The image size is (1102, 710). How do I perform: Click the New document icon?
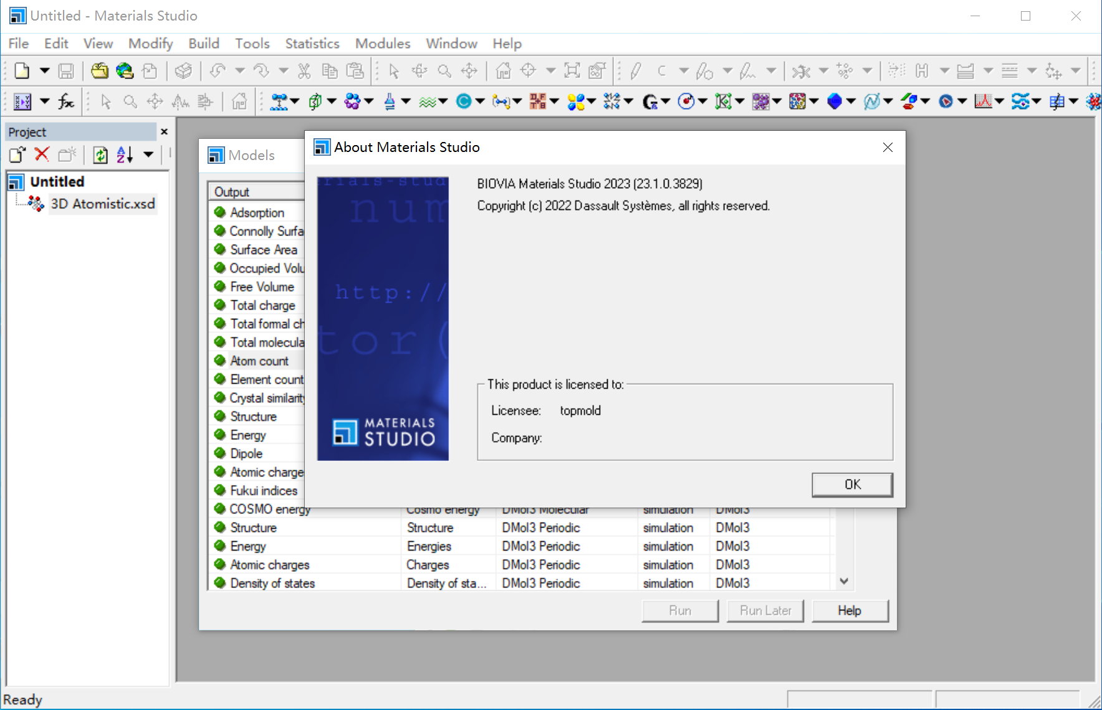22,71
